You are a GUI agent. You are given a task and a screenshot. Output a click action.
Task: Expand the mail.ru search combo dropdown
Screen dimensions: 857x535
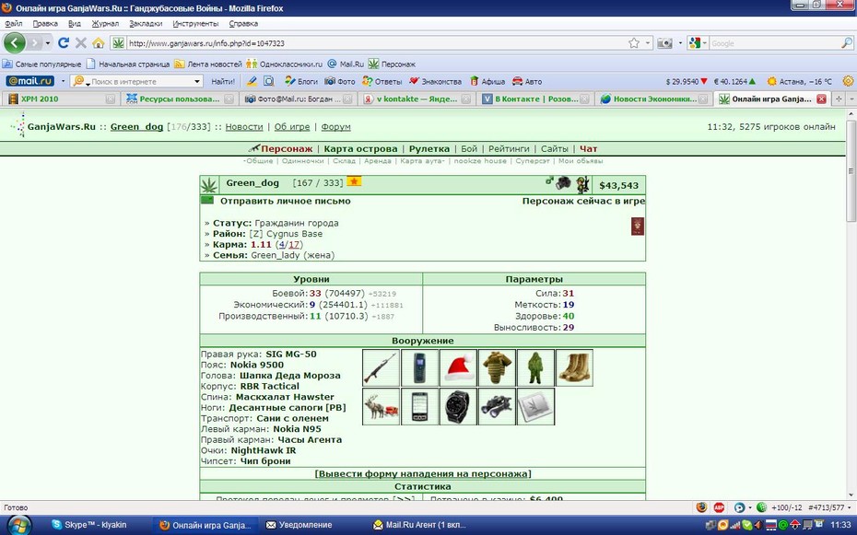pyautogui.click(x=197, y=81)
